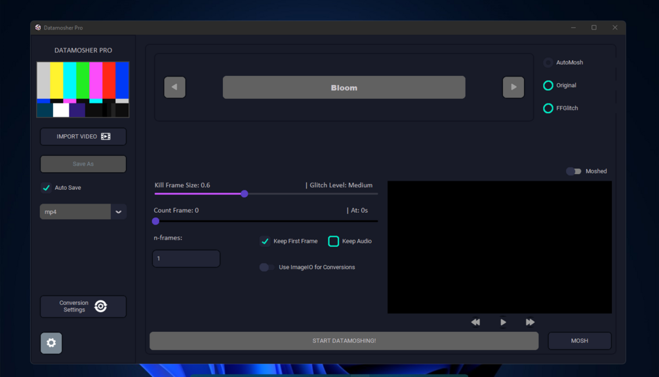Click the gear settings icon button
Image resolution: width=659 pixels, height=377 pixels.
[x=51, y=343]
